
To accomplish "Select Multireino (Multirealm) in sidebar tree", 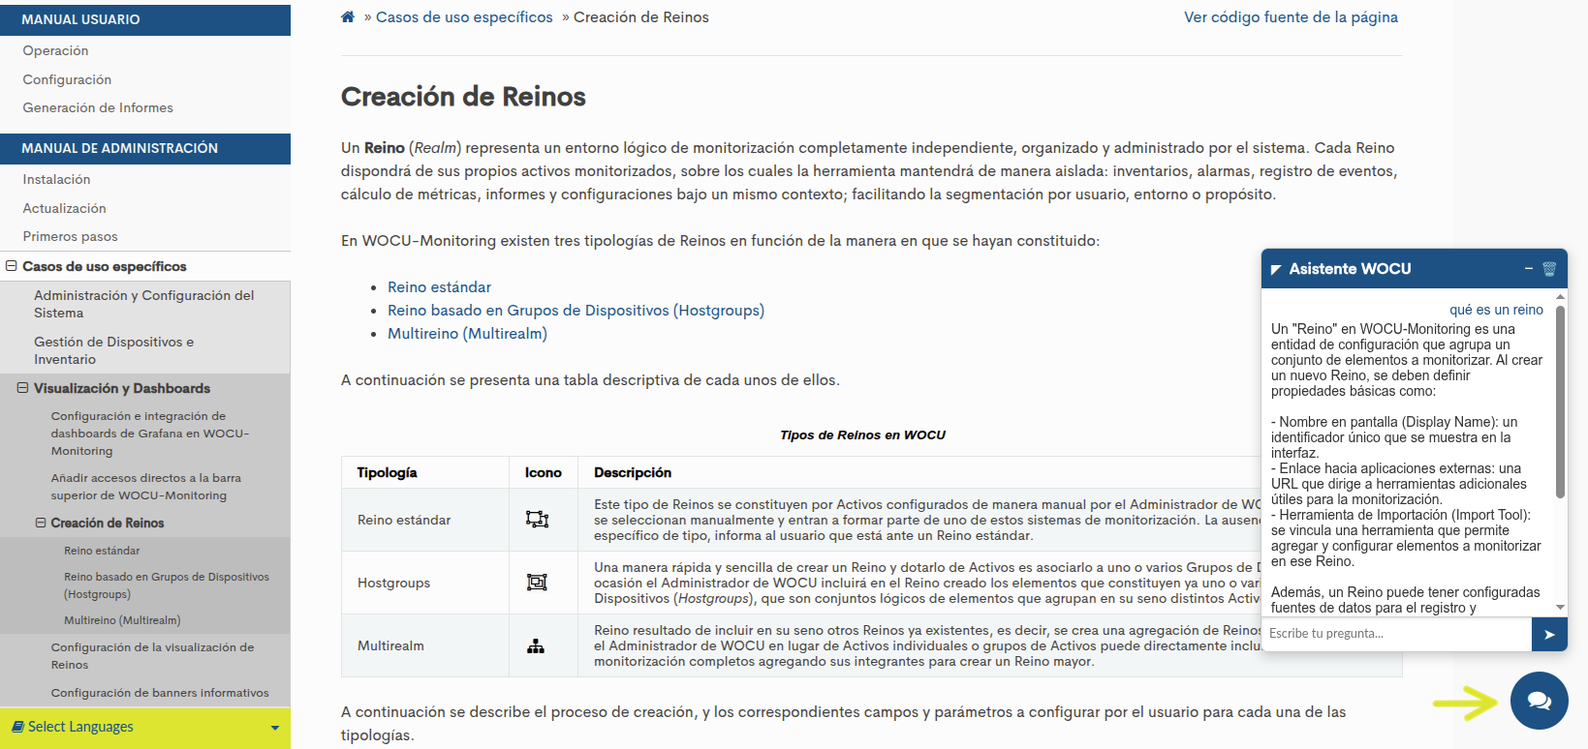I will click(x=122, y=620).
